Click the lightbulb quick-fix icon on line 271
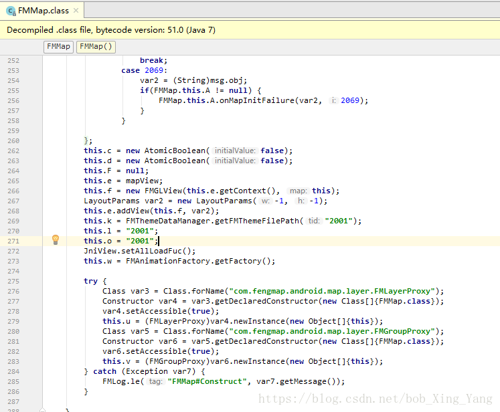The image size is (500, 412). (x=56, y=240)
